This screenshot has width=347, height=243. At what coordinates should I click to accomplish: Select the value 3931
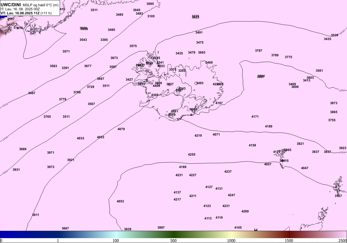click(x=16, y=170)
